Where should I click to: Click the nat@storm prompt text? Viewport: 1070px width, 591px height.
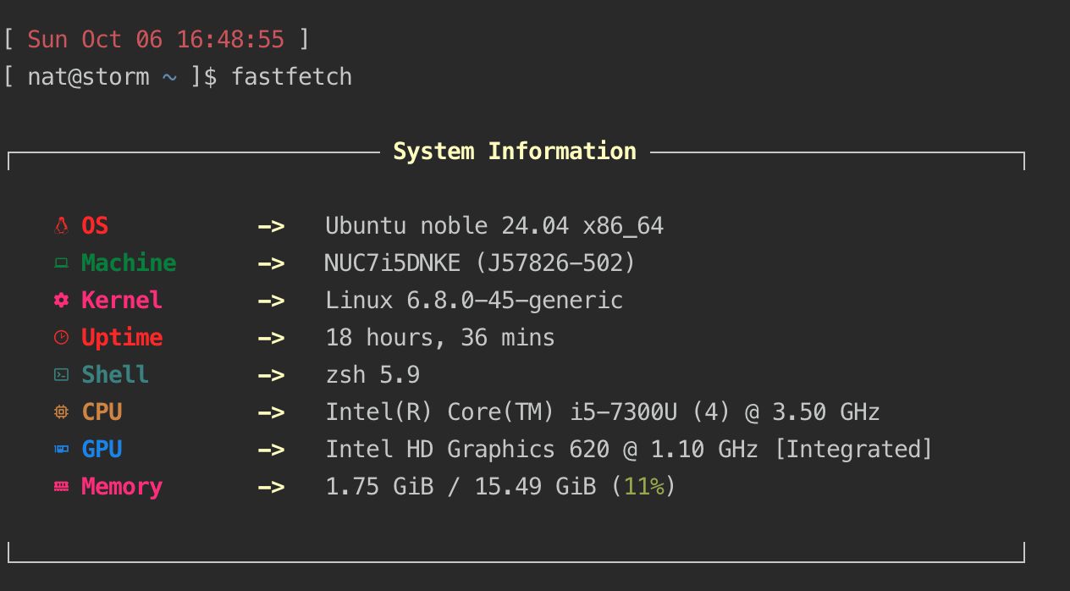88,77
